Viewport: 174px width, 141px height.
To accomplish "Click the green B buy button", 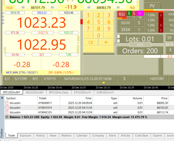I will click(x=129, y=13).
